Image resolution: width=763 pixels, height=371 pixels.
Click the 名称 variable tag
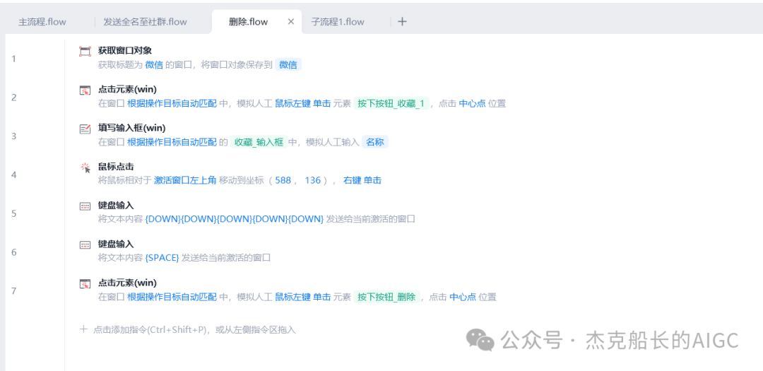pos(374,141)
